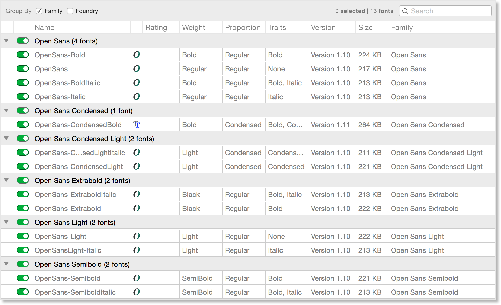
Task: Click the 0 selected status label
Action: [x=350, y=11]
